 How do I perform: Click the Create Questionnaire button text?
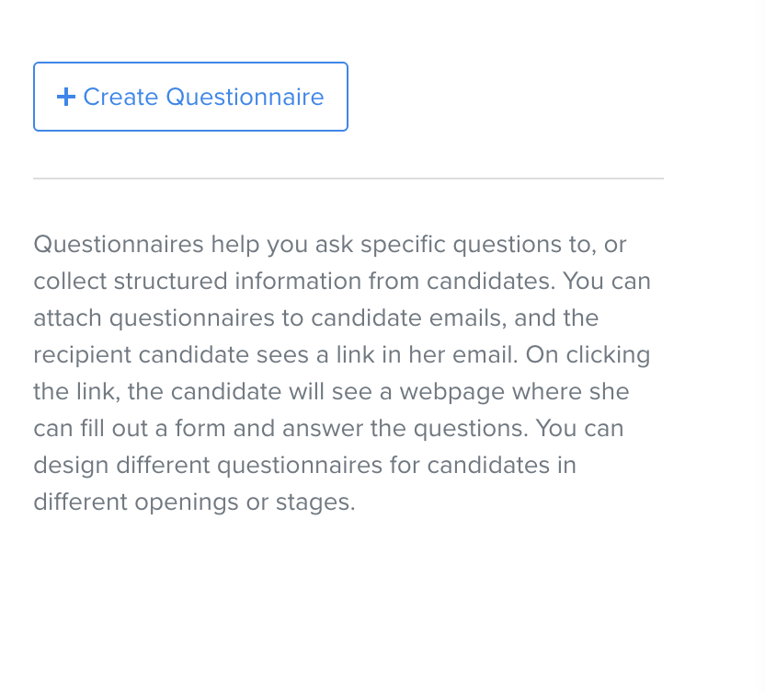[x=203, y=97]
